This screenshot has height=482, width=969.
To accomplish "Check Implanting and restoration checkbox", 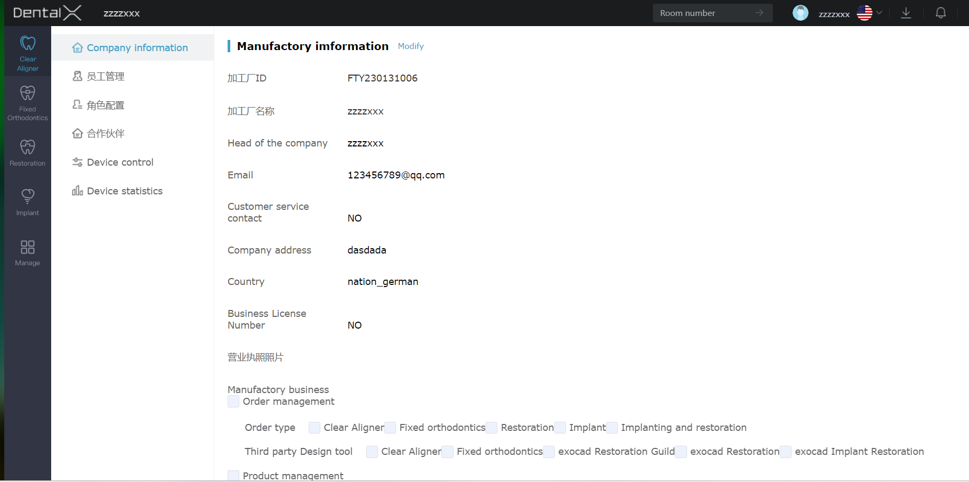I will click(612, 428).
